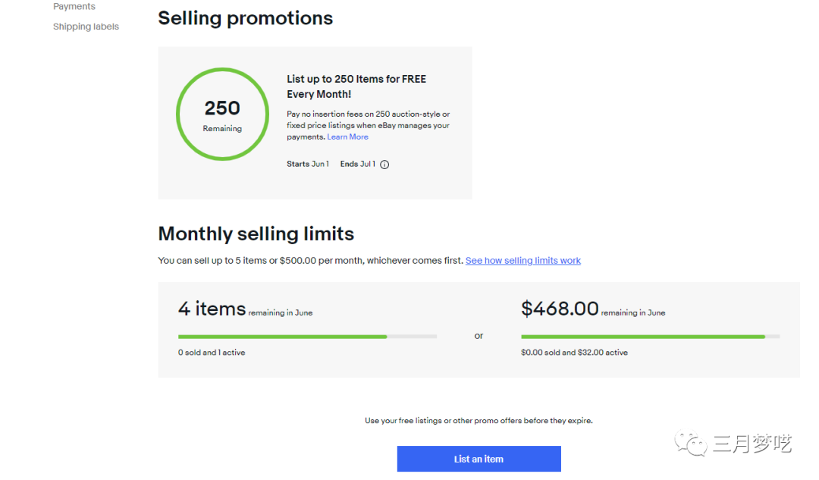Click the Selling promotions heading
The width and height of the screenshot is (819, 480).
(245, 18)
